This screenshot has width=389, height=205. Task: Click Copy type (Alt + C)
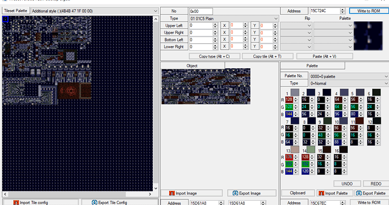pos(214,56)
